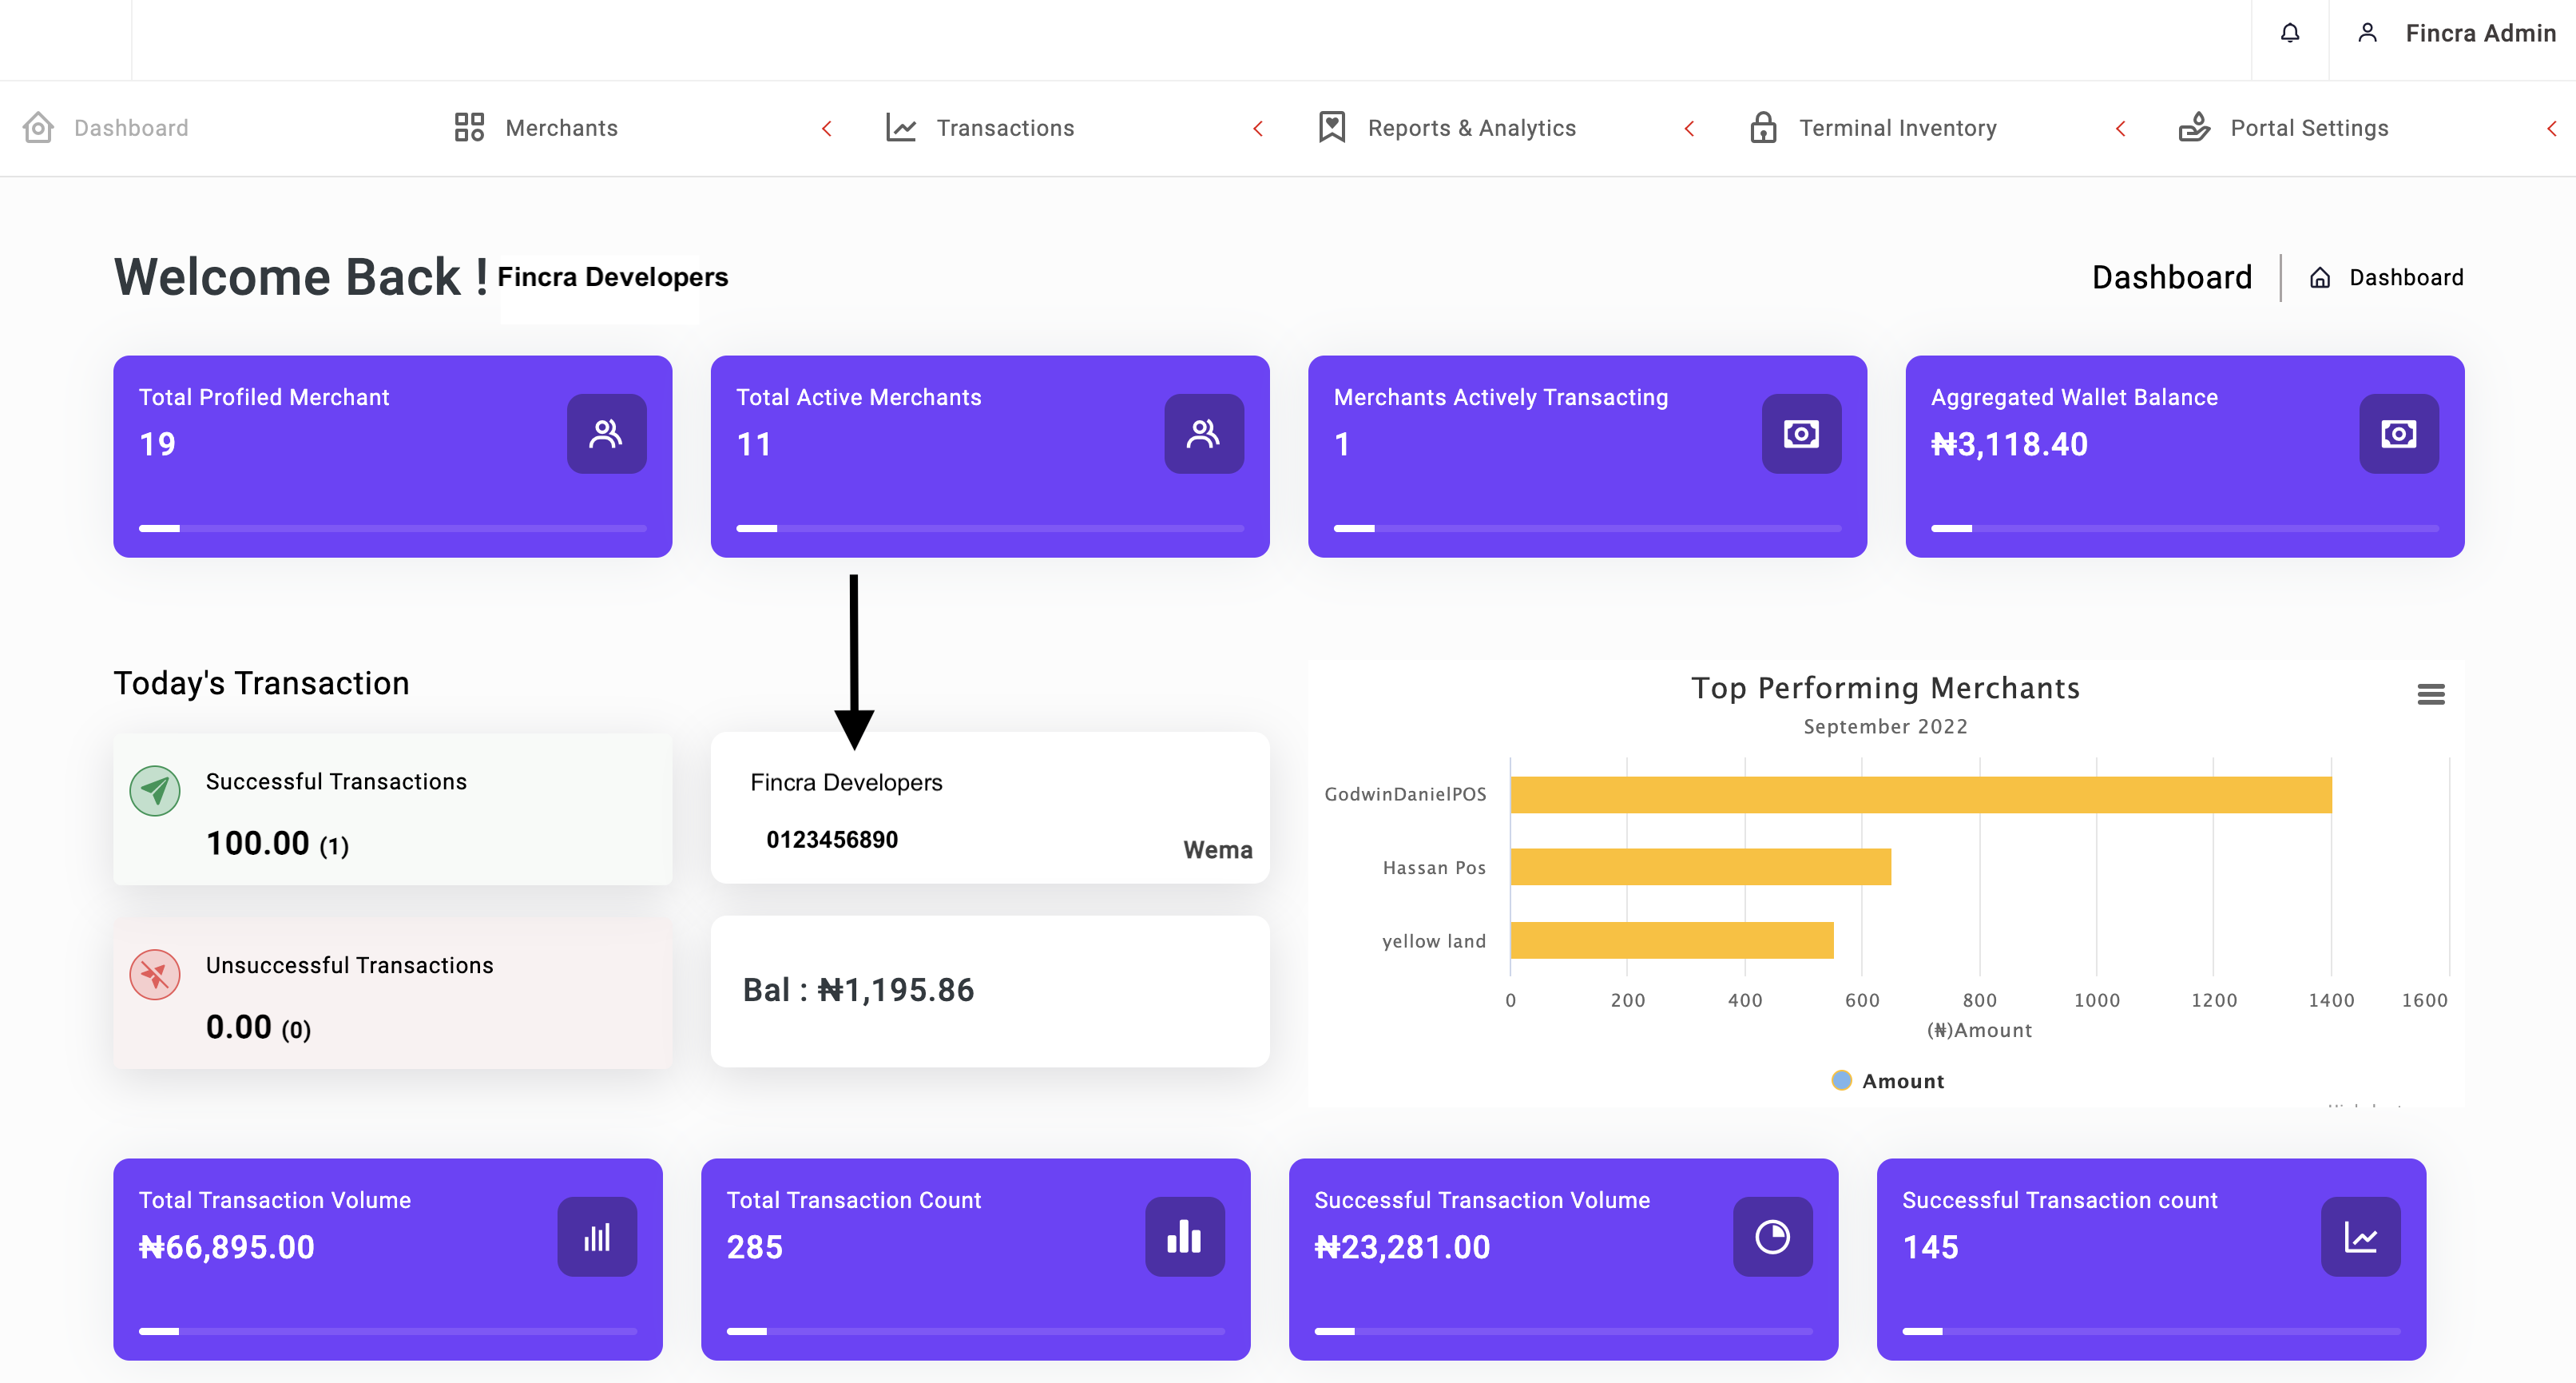
Task: Click the yellow land bar in chart
Action: (x=1672, y=941)
